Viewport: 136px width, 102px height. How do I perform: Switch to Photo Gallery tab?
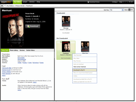coord(14,50)
